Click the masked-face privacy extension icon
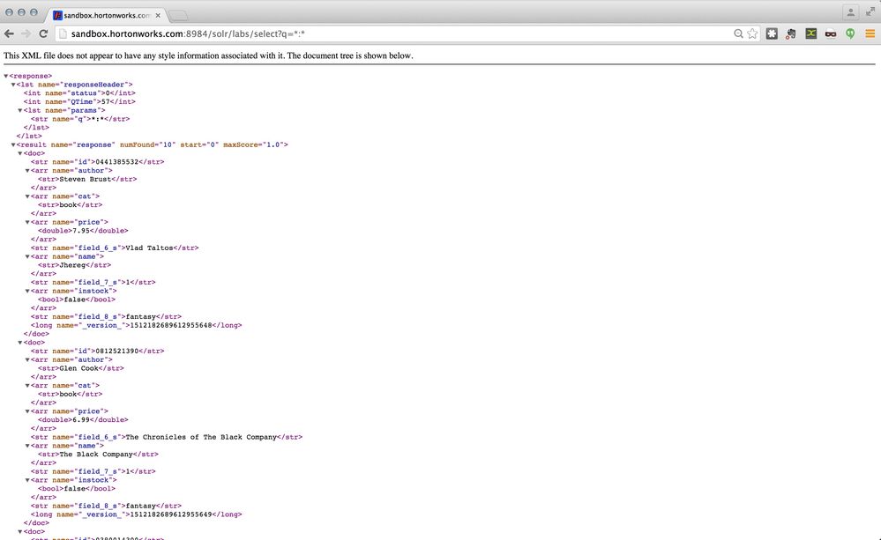Screen dimensions: 881x540 (831, 33)
